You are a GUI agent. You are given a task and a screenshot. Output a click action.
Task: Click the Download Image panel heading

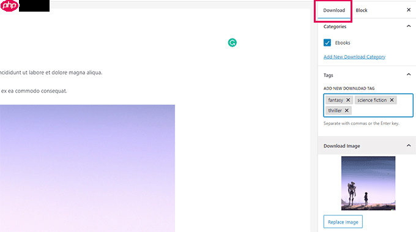coord(342,146)
